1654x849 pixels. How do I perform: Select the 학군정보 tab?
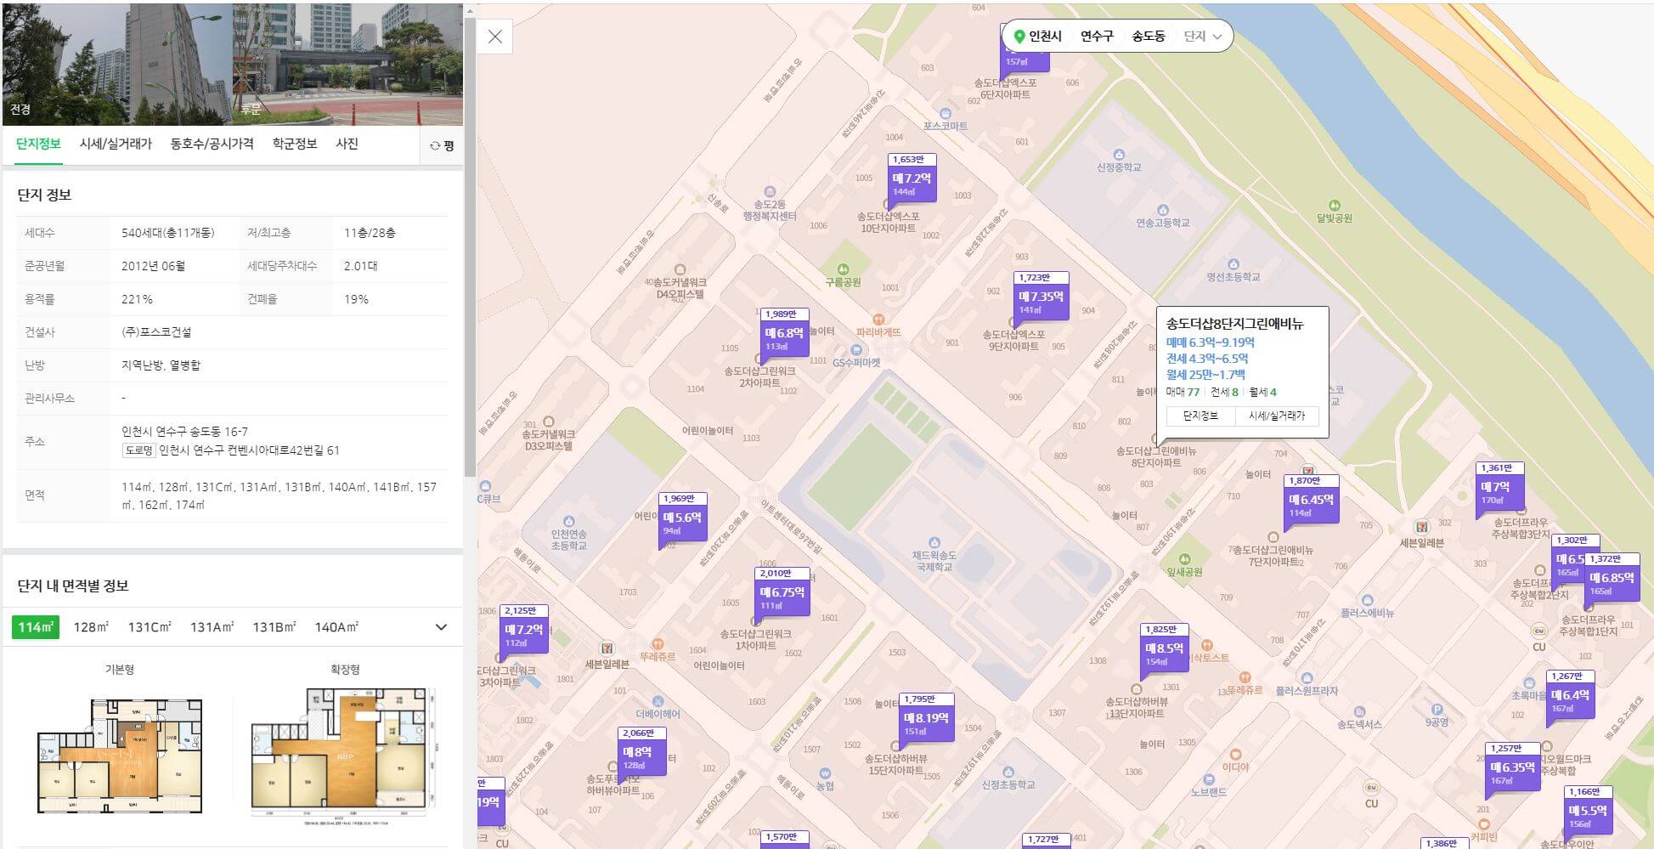click(295, 144)
